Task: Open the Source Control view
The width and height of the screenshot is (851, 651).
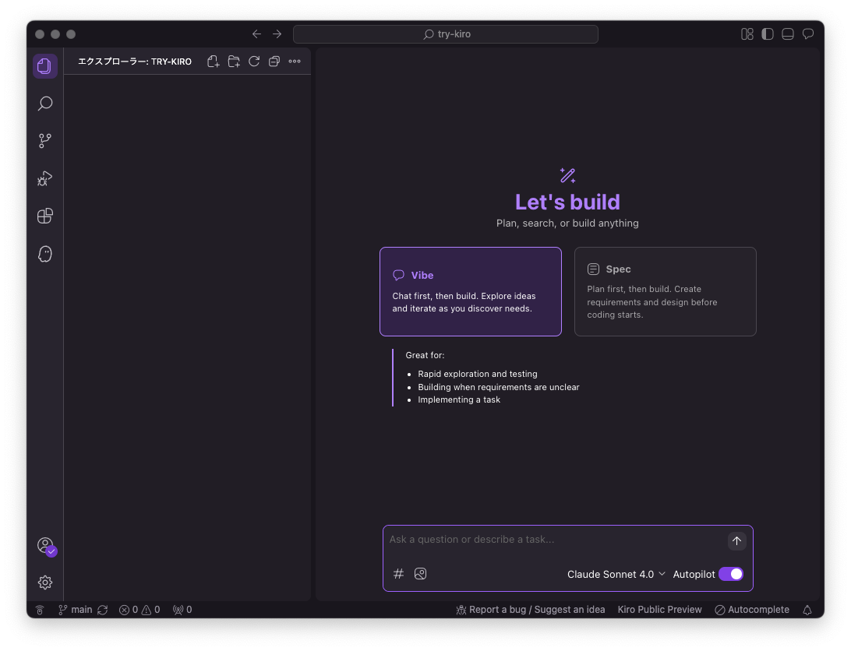Action: point(45,141)
